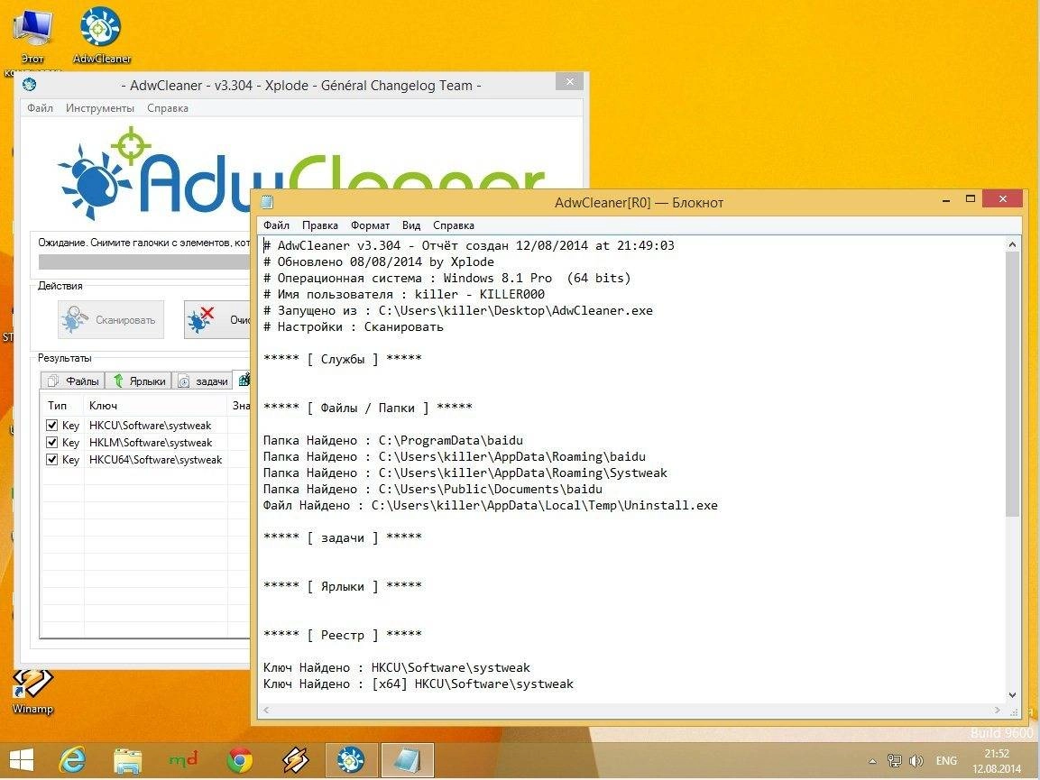Click the '[ Службы ]' section header

point(342,359)
